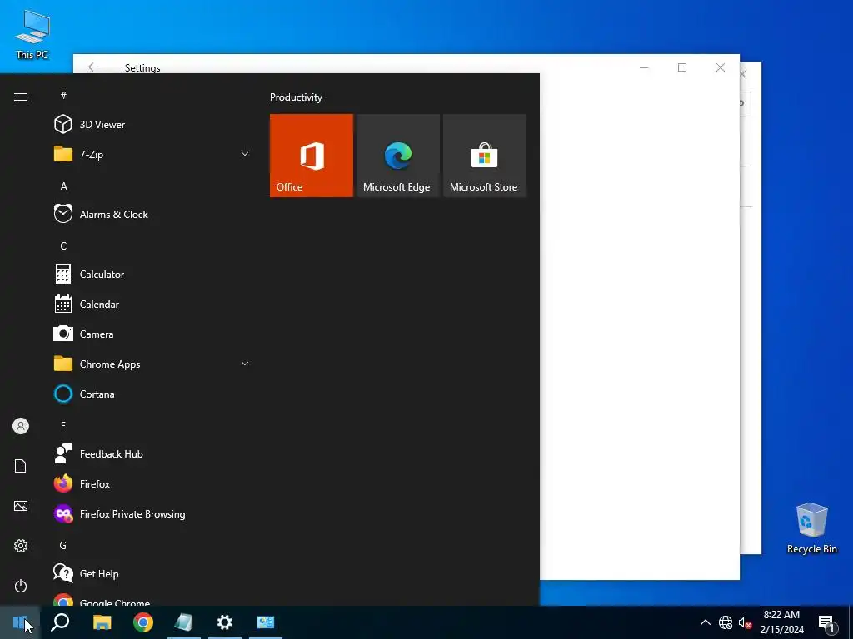The height and width of the screenshot is (639, 853).
Task: Open the Calendar app
Action: [x=152, y=305]
